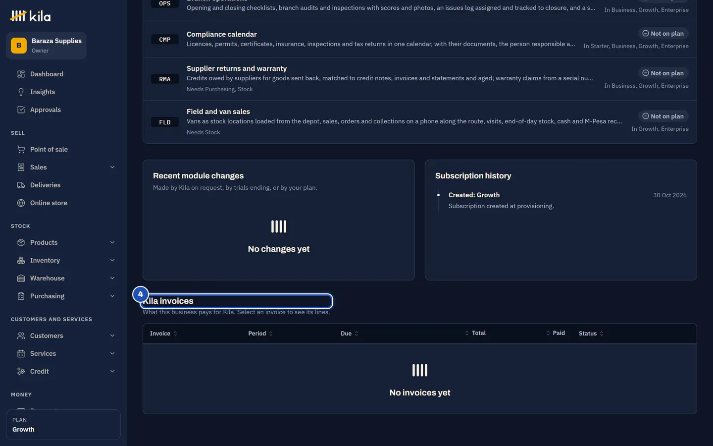Image resolution: width=713 pixels, height=446 pixels.
Task: Click the Customers people icon
Action: pos(21,336)
